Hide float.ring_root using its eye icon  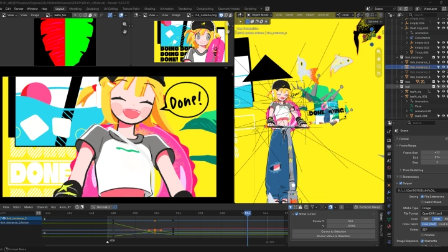(444, 28)
